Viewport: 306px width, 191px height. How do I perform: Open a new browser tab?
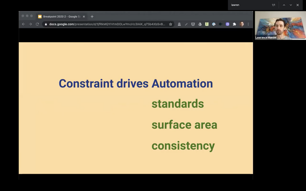(92, 17)
